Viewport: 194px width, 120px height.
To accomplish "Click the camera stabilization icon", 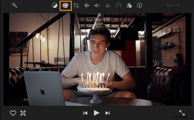I will click(x=87, y=5).
